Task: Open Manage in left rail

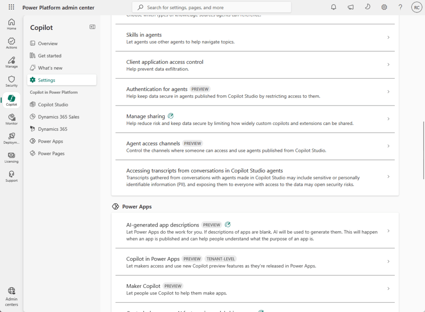Action: (x=11, y=62)
